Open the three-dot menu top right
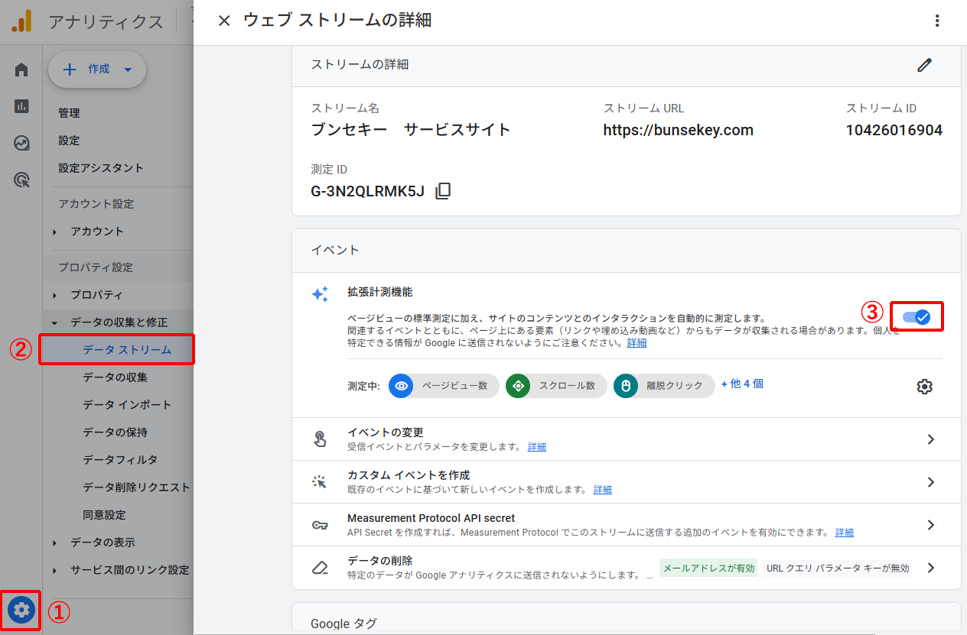Viewport: 967px width, 635px height. tap(937, 21)
